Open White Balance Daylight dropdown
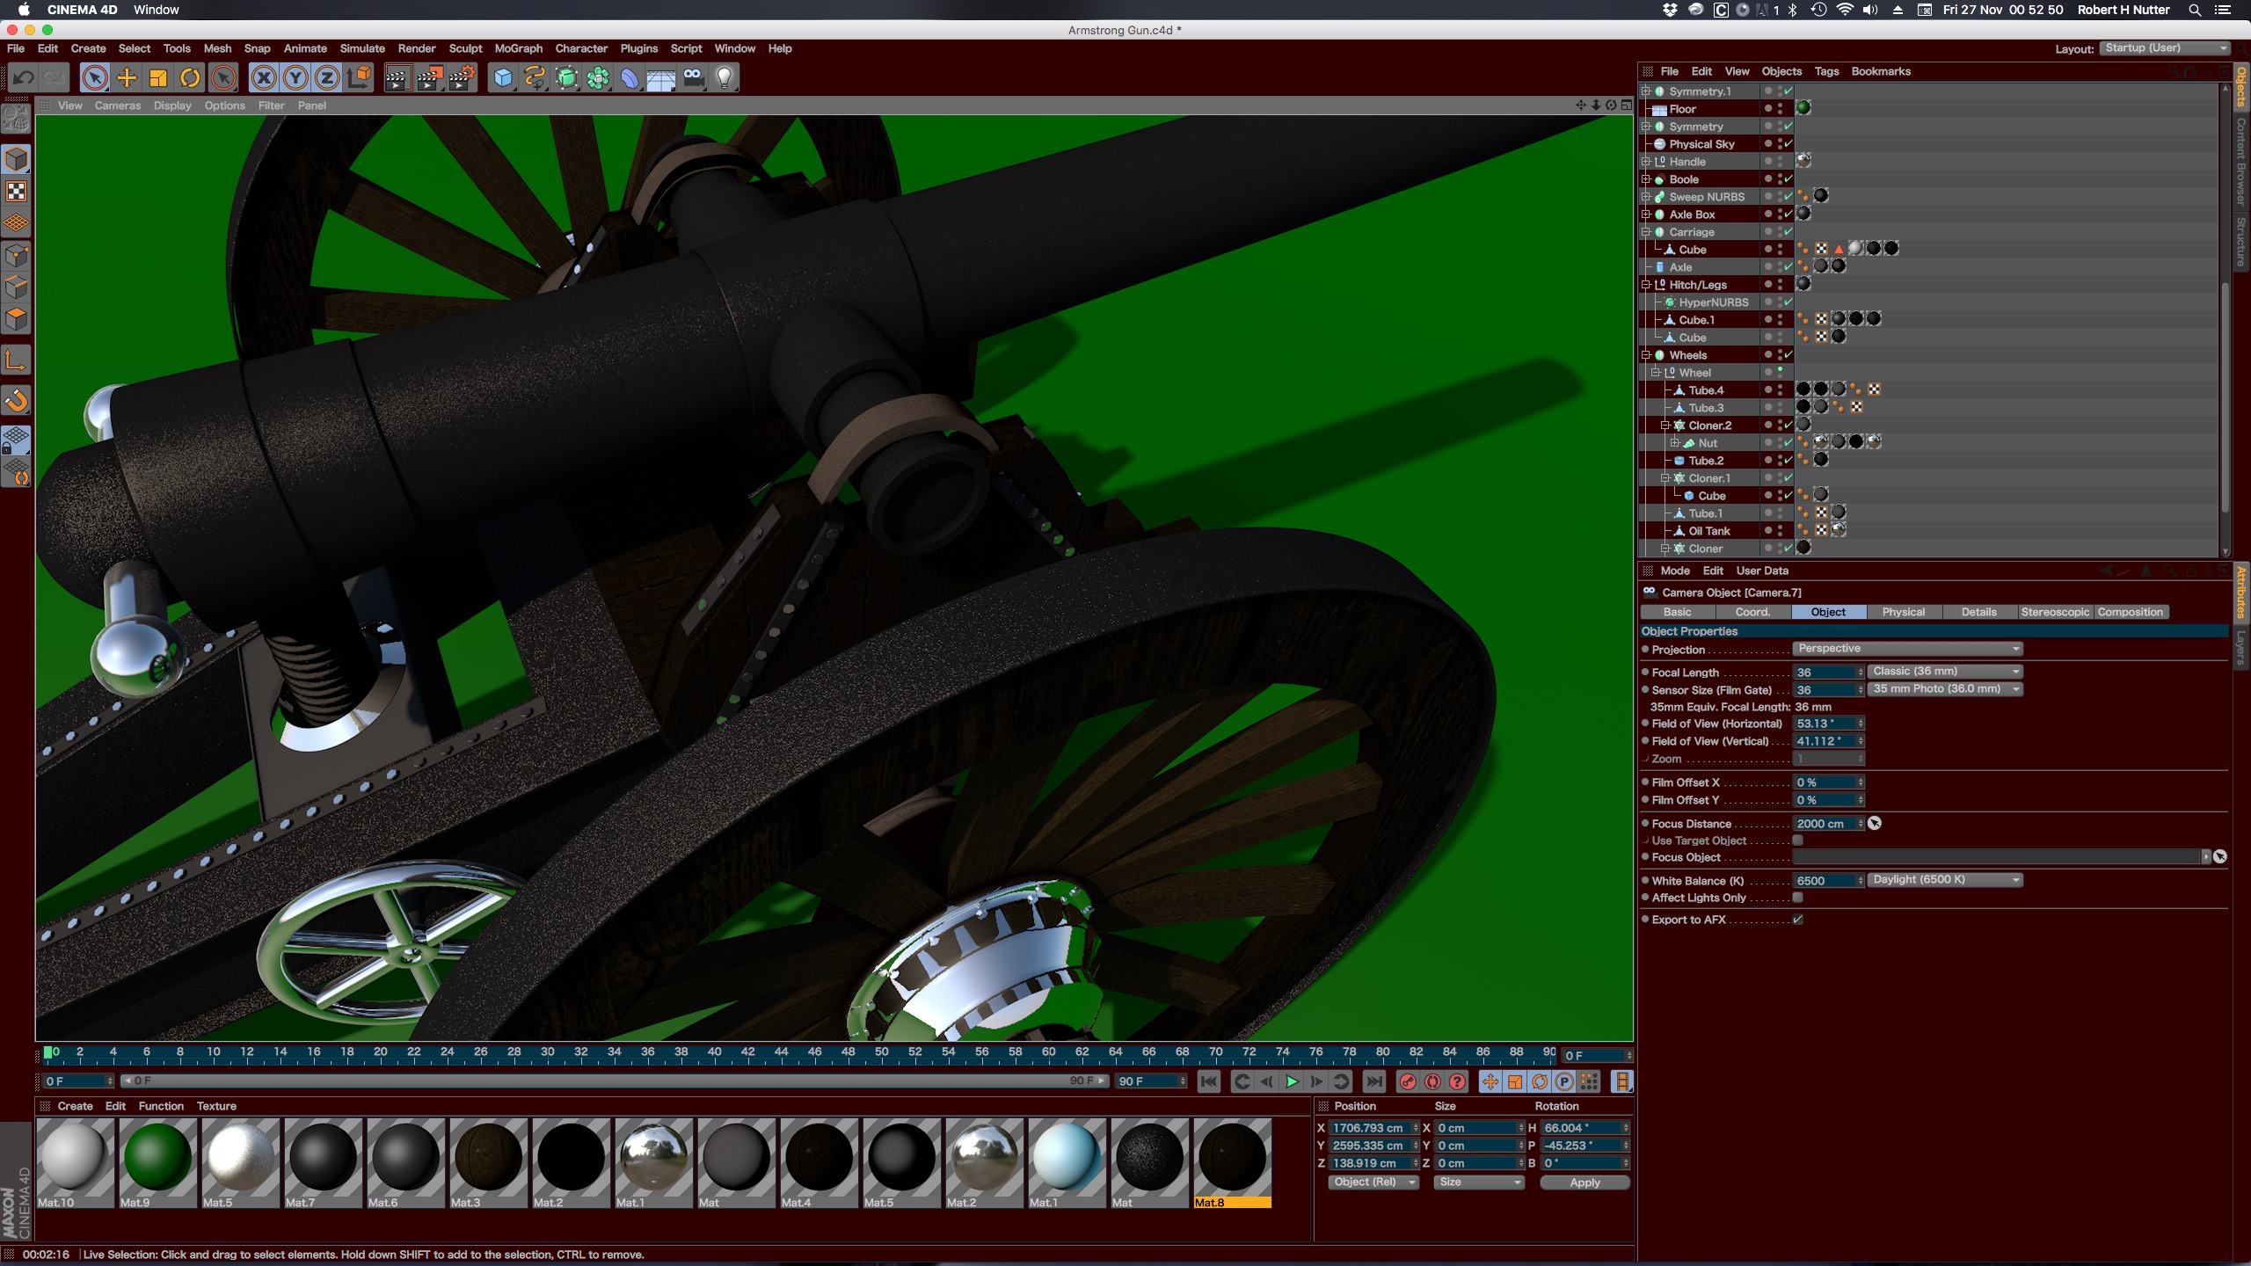 [x=1945, y=880]
